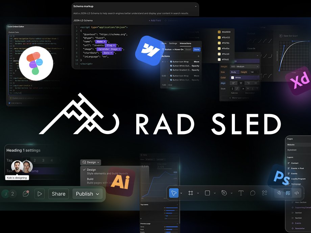Open the Publish dropdown
Viewport: 311px width, 233px height.
pyautogui.click(x=88, y=194)
